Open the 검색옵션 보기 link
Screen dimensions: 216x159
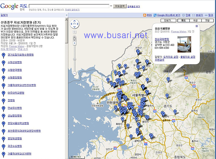pos(134,6)
